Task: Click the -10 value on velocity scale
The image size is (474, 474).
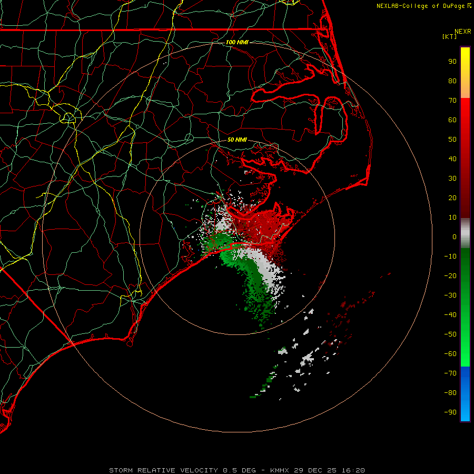Action: 450,256
